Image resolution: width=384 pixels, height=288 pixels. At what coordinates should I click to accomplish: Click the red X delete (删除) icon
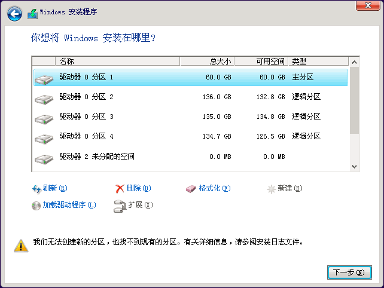120,189
